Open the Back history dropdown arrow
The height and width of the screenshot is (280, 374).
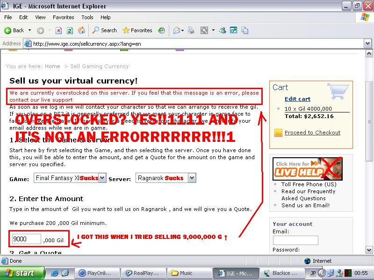point(29,30)
